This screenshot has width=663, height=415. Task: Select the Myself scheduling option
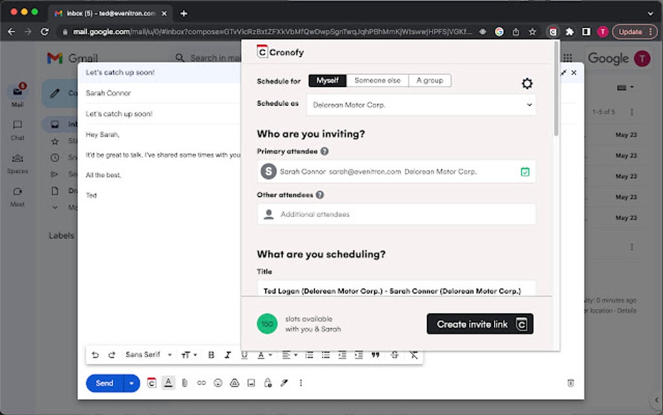(328, 80)
